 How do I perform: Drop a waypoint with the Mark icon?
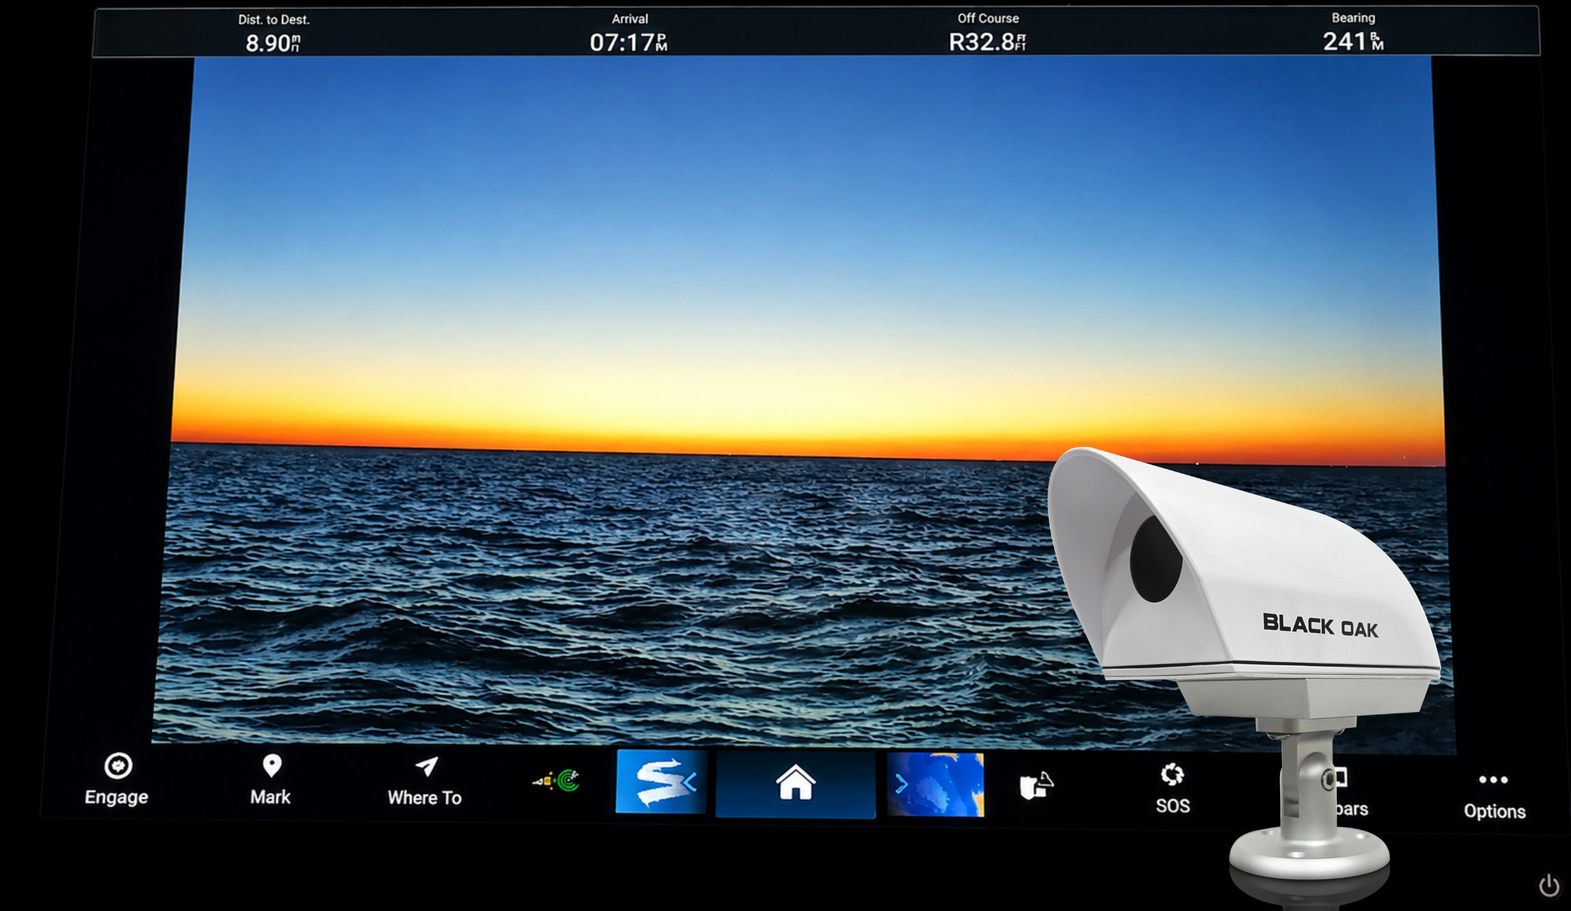[x=271, y=766]
